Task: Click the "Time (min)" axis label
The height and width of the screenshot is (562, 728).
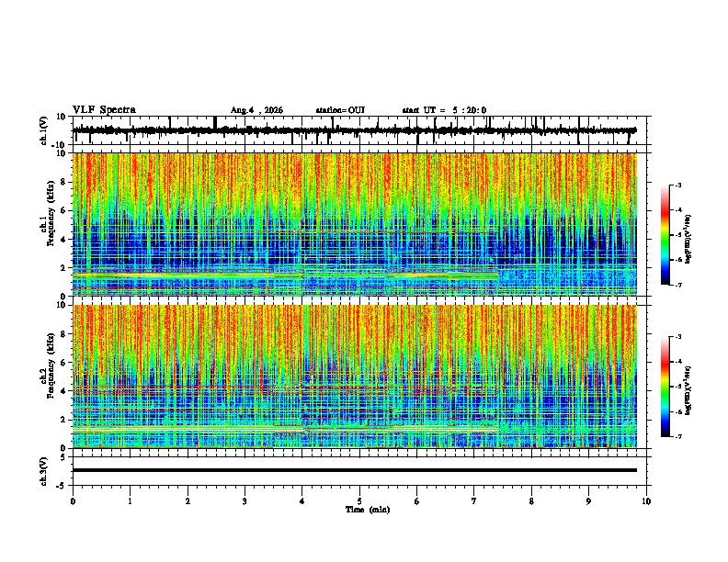Action: [x=368, y=510]
